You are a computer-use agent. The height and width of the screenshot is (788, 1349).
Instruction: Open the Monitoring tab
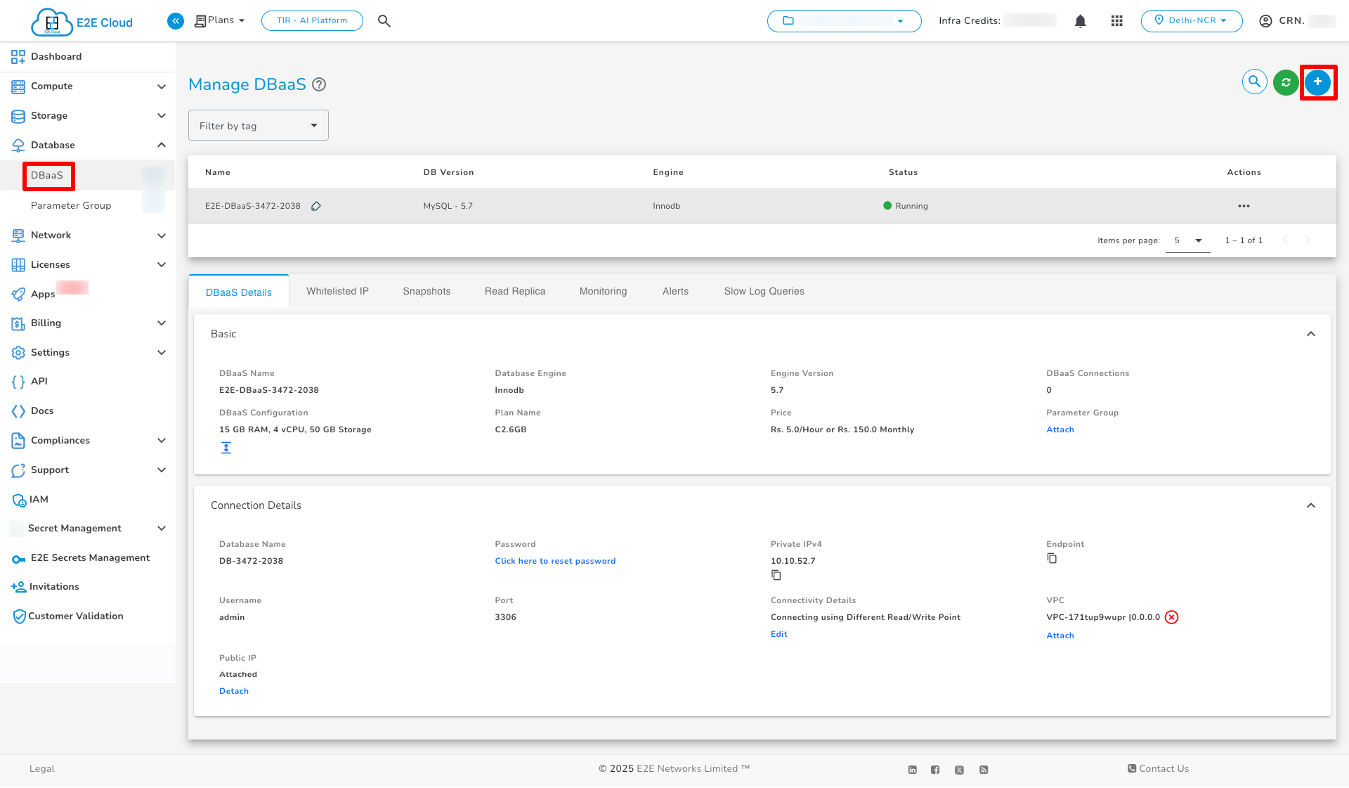point(602,291)
